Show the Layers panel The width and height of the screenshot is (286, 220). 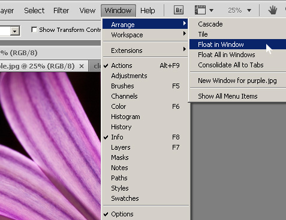[x=145, y=147]
